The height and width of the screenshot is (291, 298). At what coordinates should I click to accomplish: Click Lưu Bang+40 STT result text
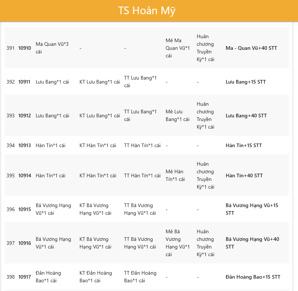tap(246, 116)
